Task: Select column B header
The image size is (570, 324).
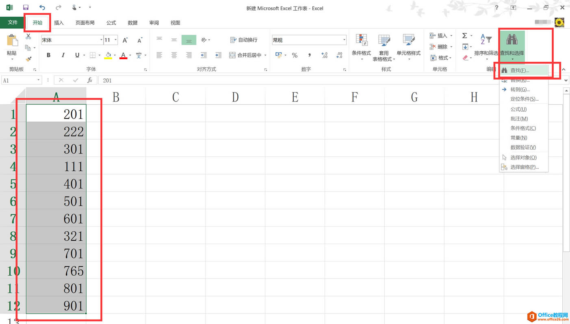Action: [116, 97]
